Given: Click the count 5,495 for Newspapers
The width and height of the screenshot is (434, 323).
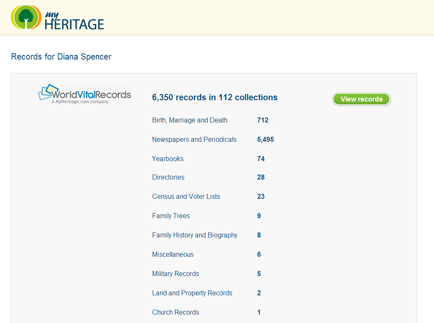Looking at the screenshot, I should (x=266, y=140).
